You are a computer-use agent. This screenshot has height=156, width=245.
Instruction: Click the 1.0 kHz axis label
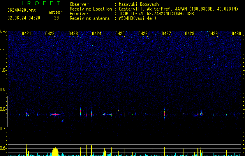tap(4, 70)
